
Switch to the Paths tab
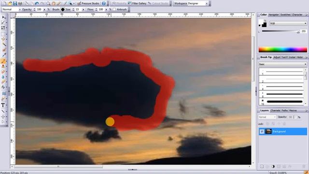coord(284,111)
